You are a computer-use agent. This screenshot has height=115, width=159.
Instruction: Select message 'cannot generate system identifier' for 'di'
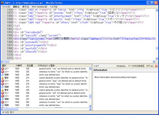coord(64,78)
